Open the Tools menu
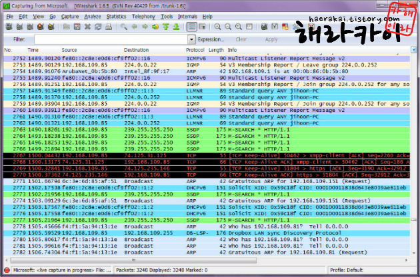 coord(167,17)
